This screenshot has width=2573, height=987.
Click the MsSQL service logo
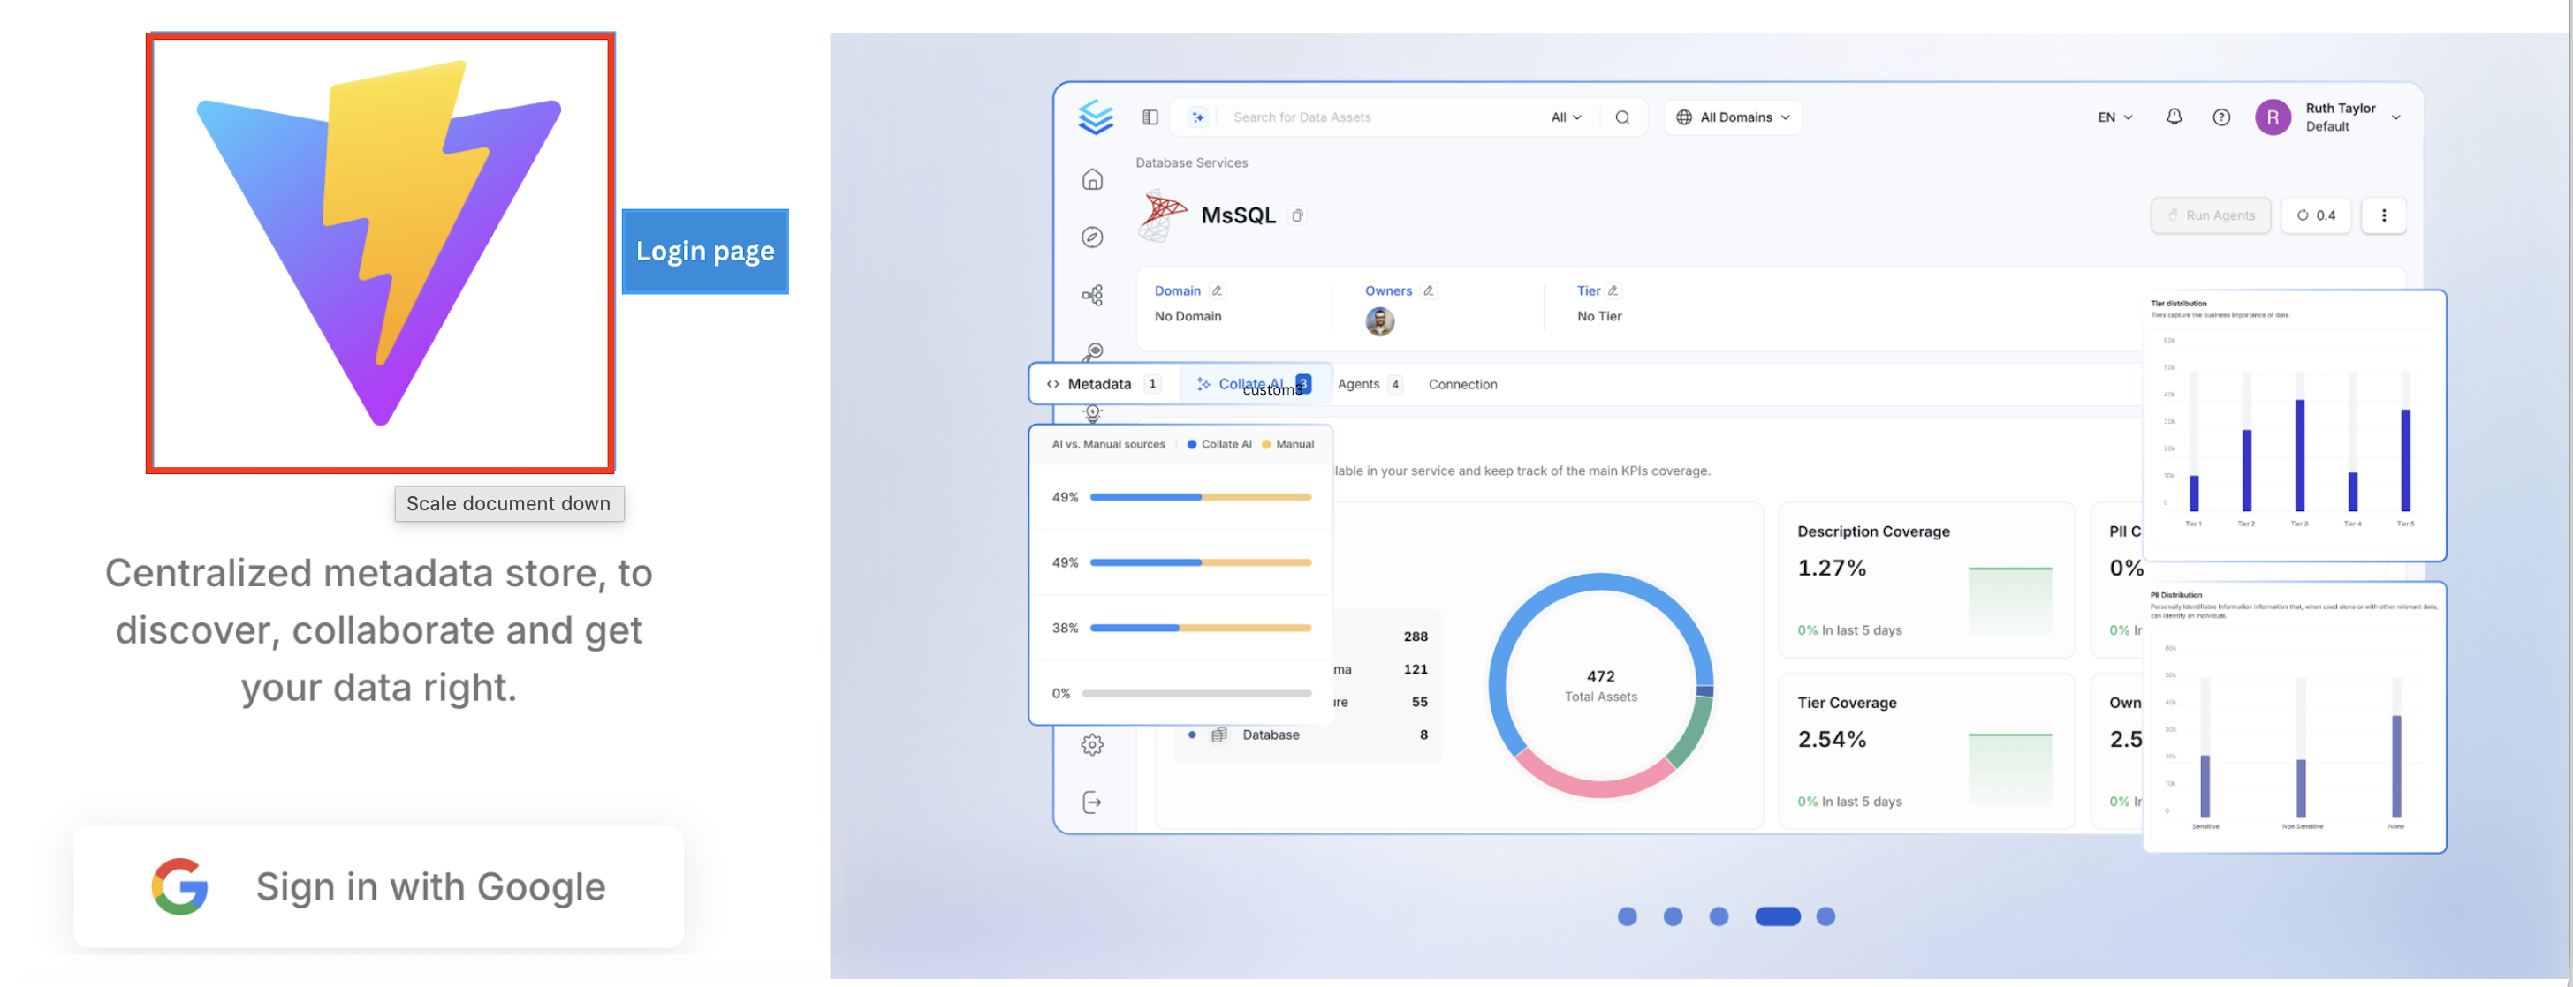[1162, 215]
